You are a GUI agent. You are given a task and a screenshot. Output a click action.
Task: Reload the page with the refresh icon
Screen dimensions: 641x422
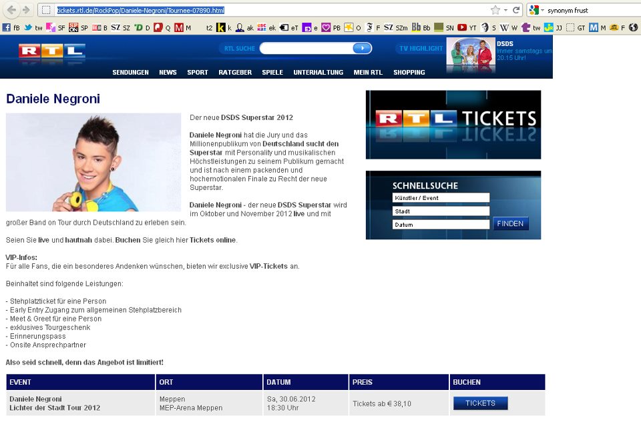516,10
